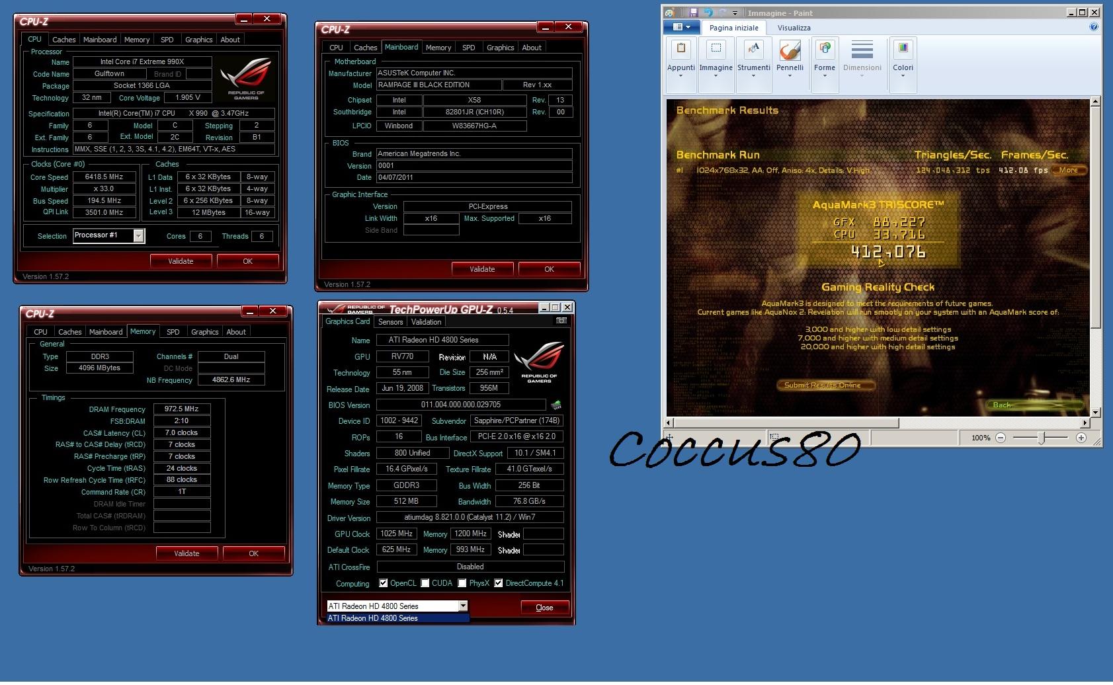1113x685 pixels.
Task: Click the zoom in plus button in Paint
Action: [x=1081, y=438]
